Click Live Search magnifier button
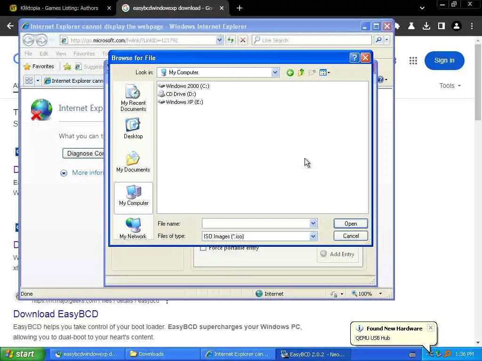The height and width of the screenshot is (361, 482). (379, 40)
